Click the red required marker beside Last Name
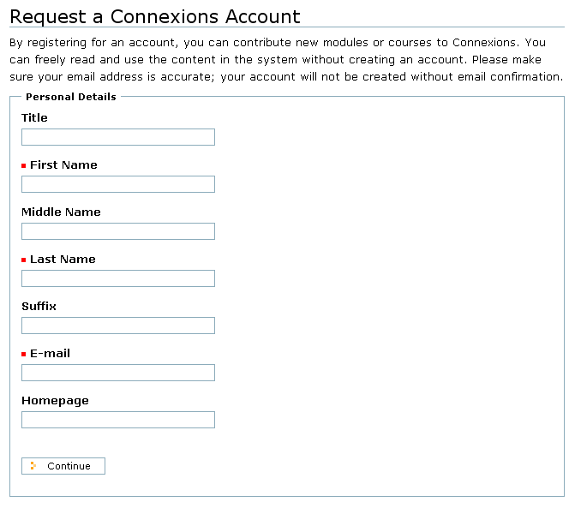575x508 pixels. [23, 260]
